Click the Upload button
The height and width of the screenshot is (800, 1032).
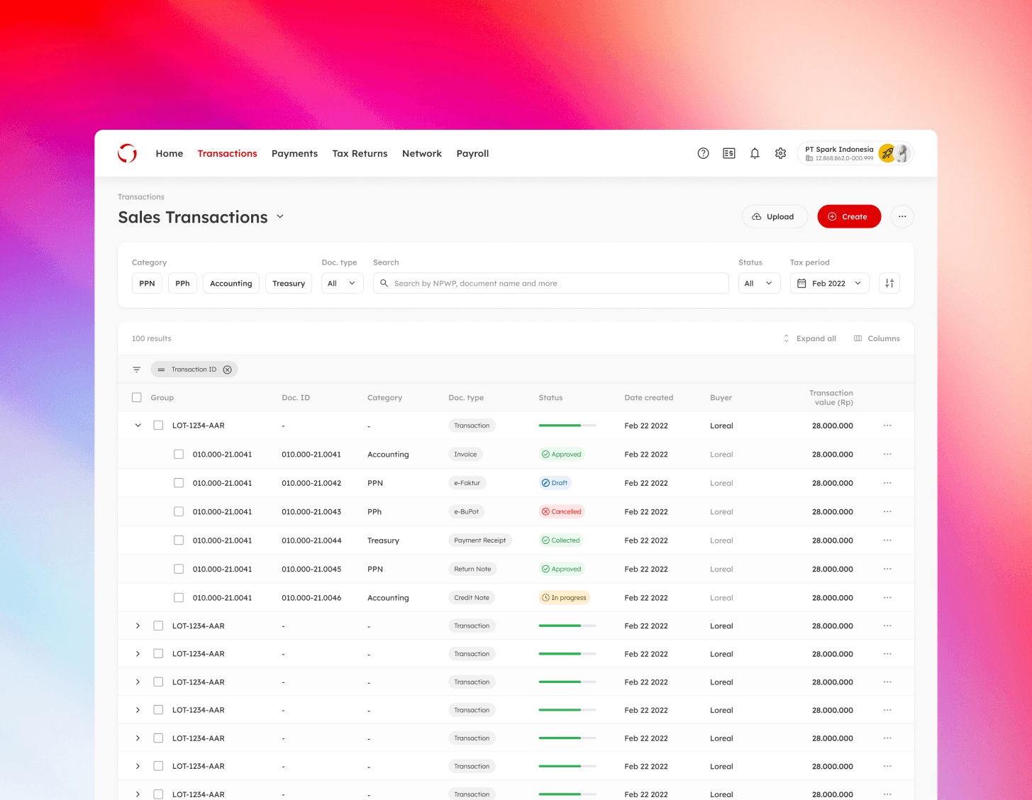775,216
